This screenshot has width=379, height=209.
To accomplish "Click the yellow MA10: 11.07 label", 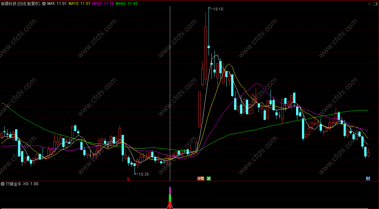I will pyautogui.click(x=79, y=4).
